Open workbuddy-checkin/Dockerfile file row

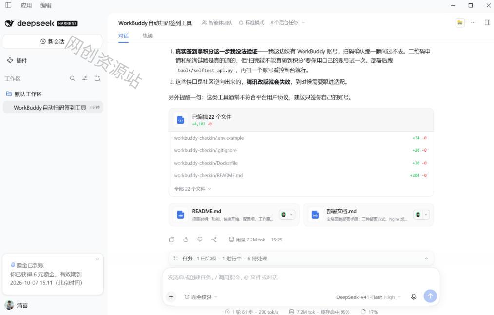pyautogui.click(x=301, y=163)
